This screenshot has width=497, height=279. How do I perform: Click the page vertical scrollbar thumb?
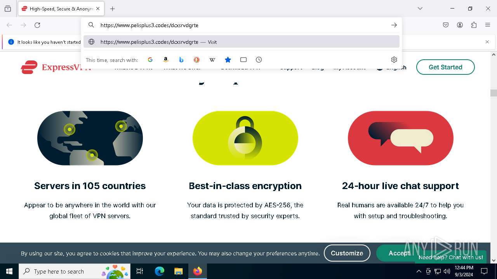pyautogui.click(x=494, y=93)
